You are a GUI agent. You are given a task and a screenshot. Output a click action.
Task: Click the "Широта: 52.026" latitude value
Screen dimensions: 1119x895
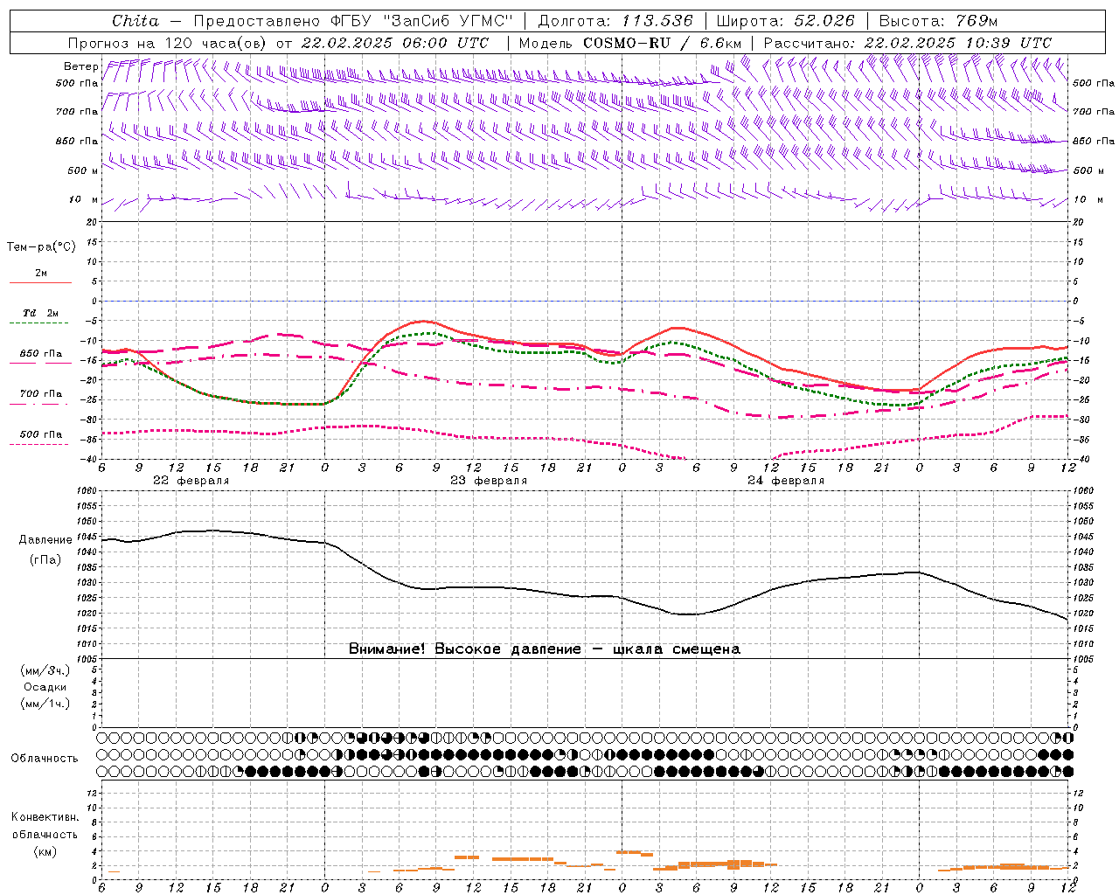click(785, 21)
